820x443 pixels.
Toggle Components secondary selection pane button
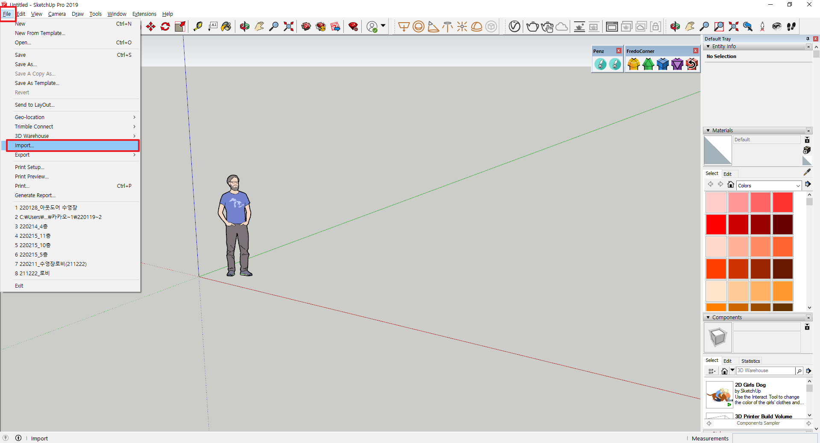[807, 327]
